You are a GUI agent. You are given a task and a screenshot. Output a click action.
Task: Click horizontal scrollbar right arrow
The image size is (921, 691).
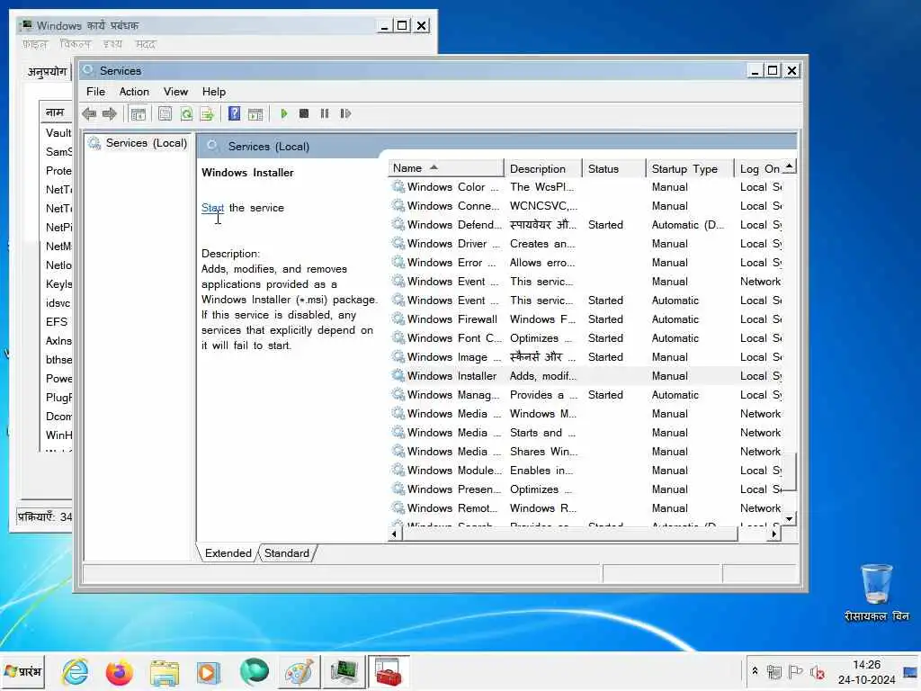click(774, 534)
